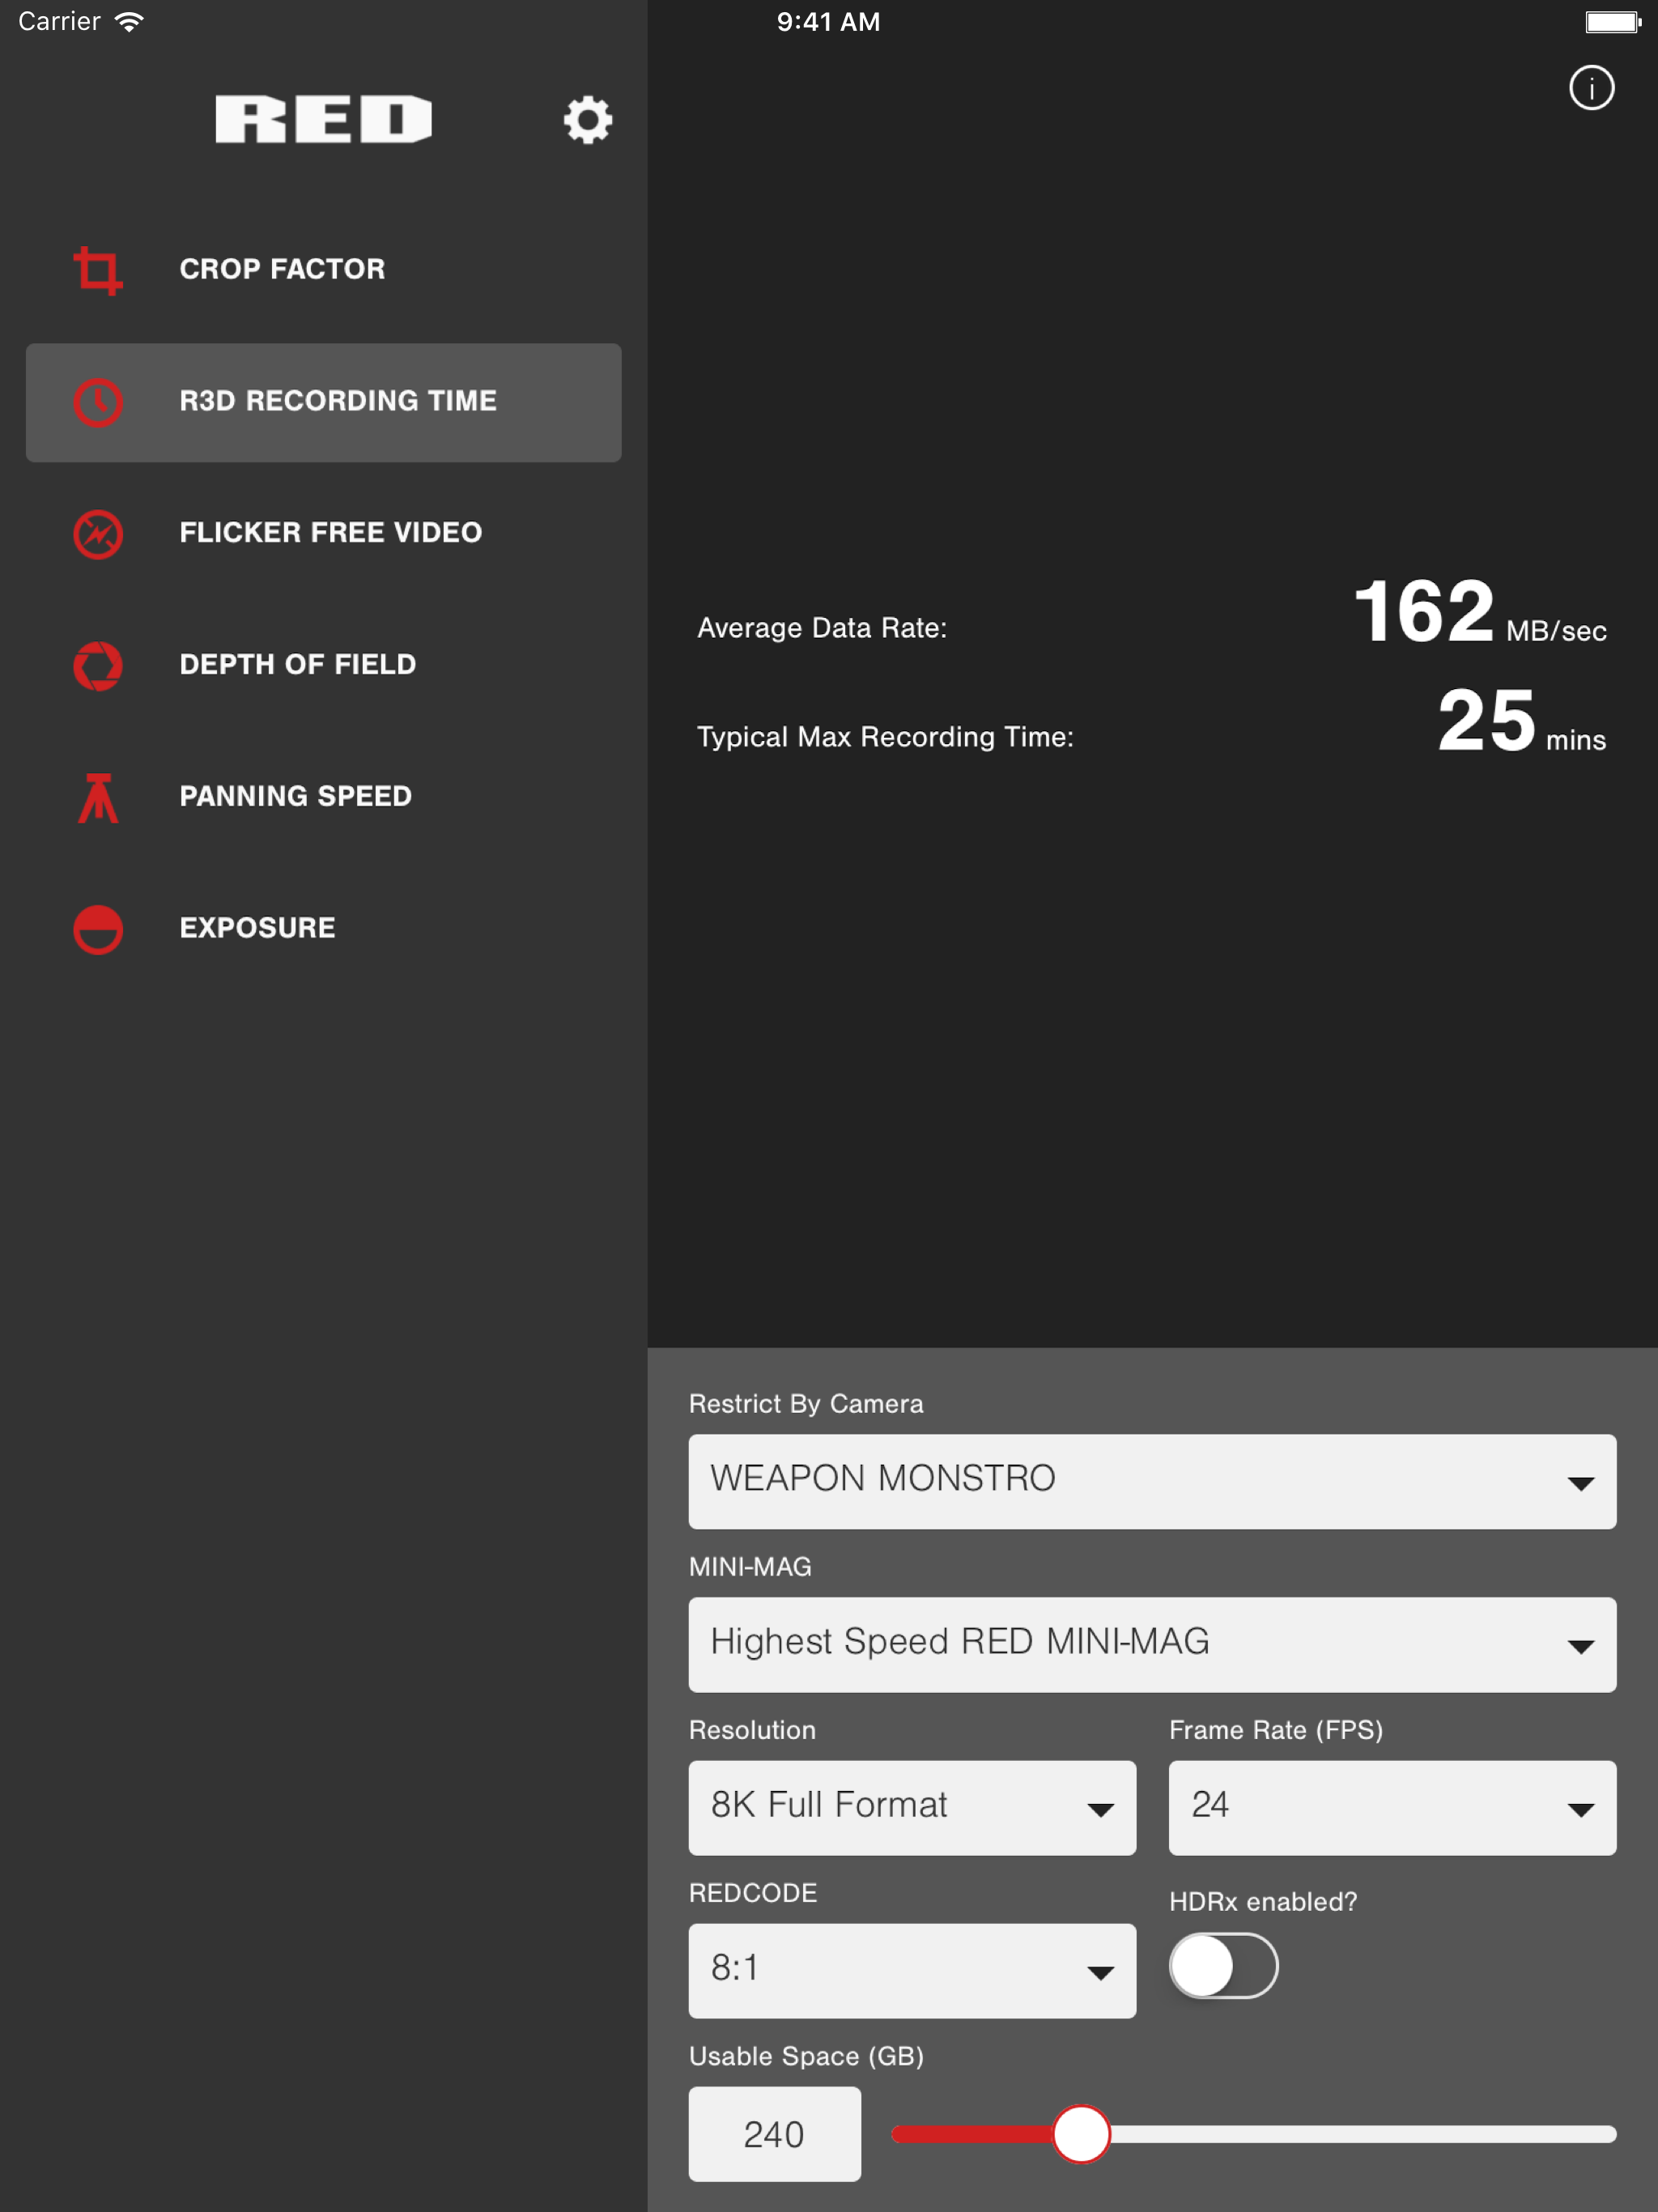Open the WEAPON MONSTRO camera dropdown
This screenshot has height=2212, width=1658.
point(1151,1481)
